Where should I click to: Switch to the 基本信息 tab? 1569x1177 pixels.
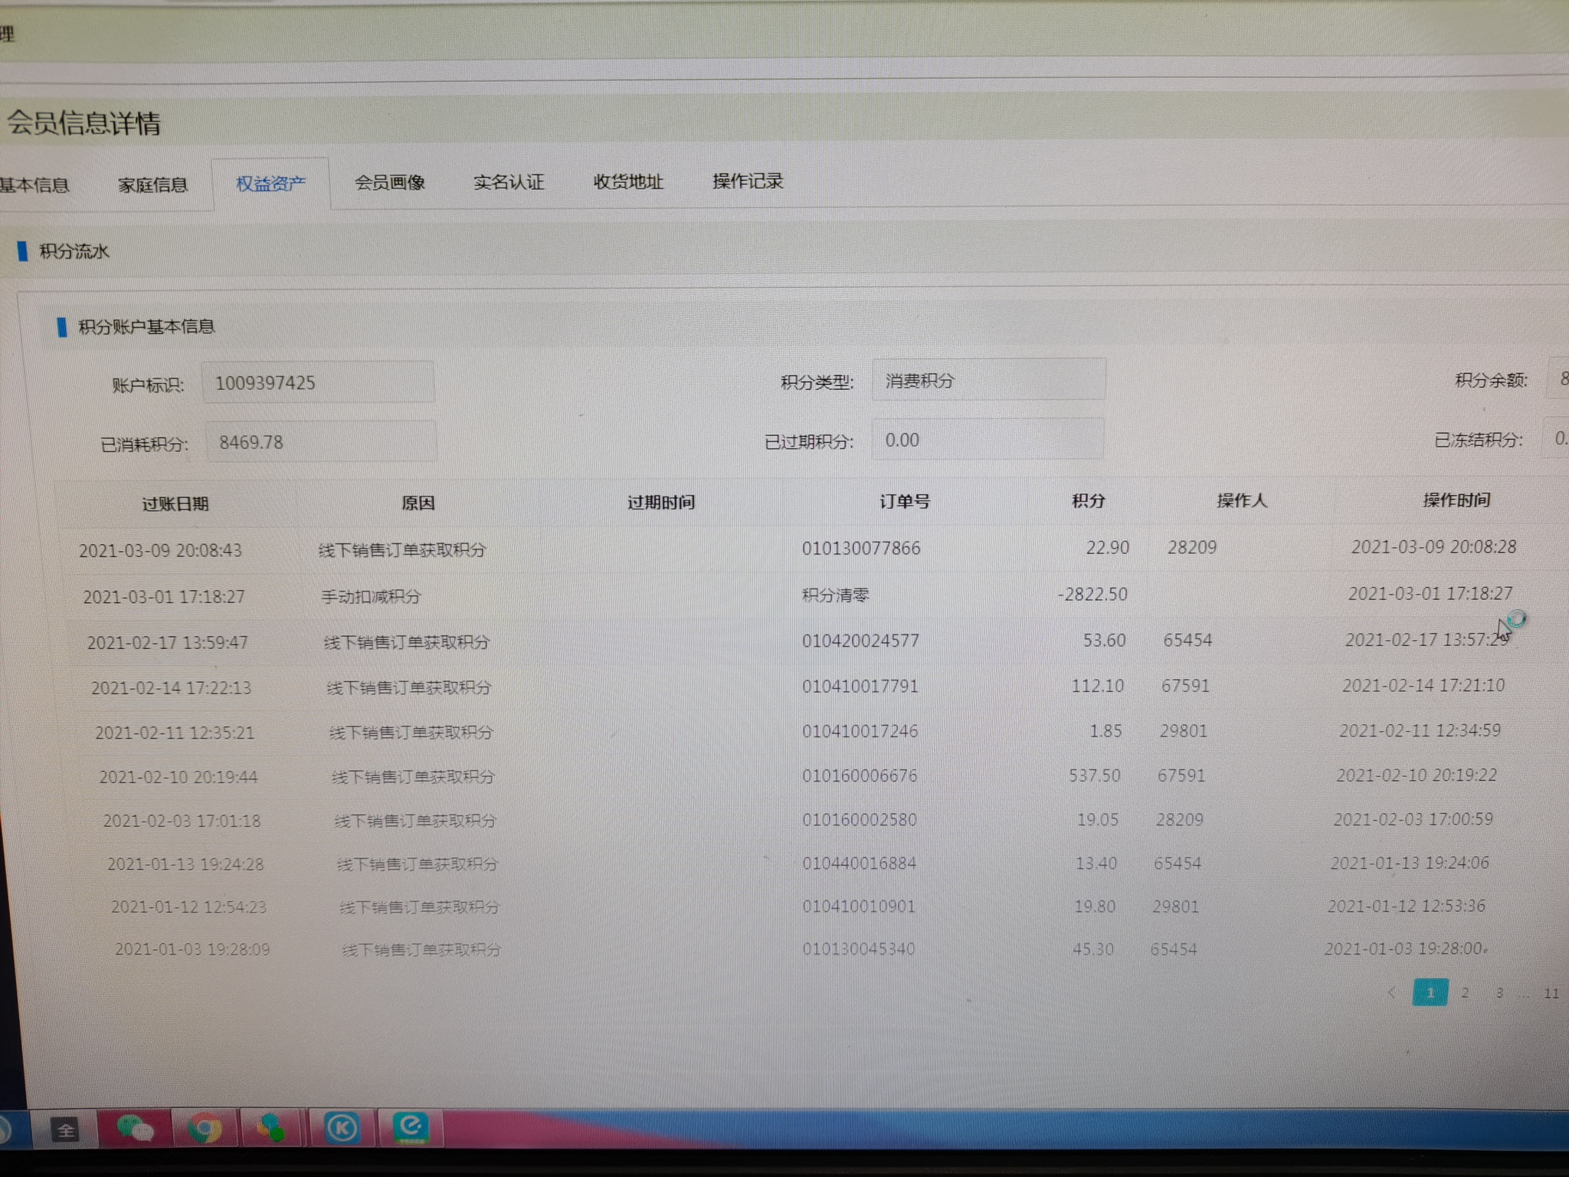[34, 185]
